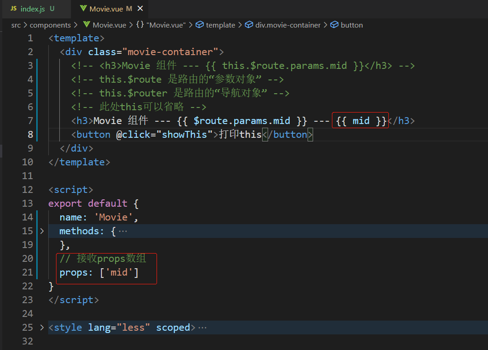The height and width of the screenshot is (350, 488).
Task: Expand the folded style block
Action: [x=42, y=327]
